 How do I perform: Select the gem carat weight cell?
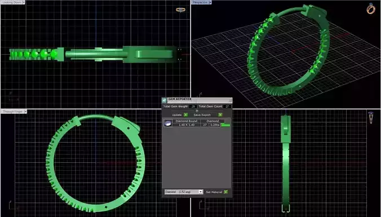click(215, 125)
